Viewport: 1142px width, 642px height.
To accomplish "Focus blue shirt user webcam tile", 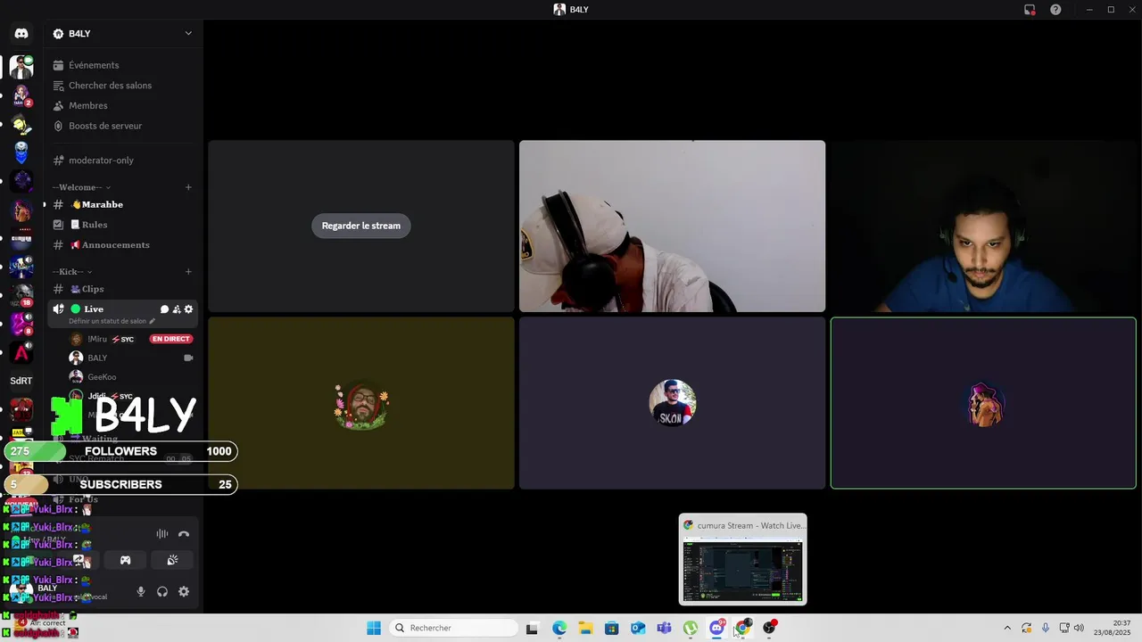I will 983,226.
